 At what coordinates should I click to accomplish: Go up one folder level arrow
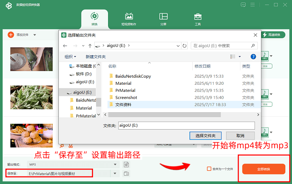[90, 46]
